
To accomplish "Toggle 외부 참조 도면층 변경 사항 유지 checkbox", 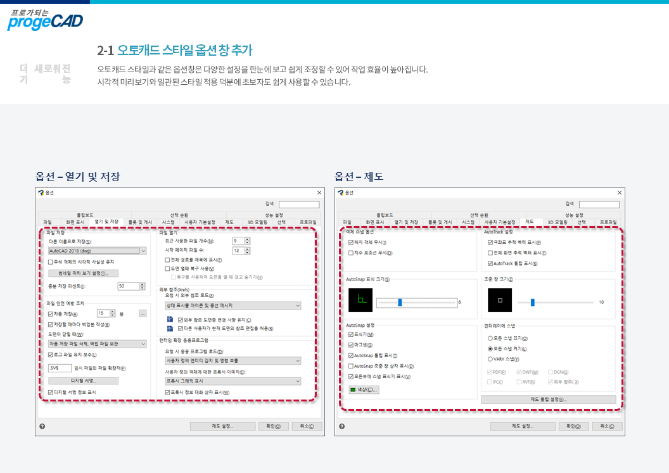I will click(x=181, y=320).
